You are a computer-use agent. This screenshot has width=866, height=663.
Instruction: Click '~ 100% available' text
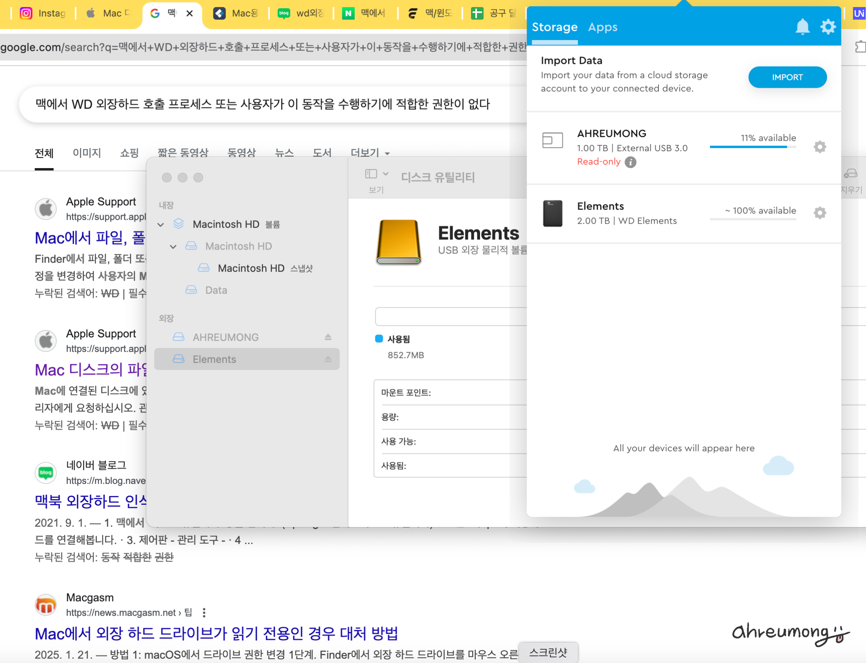tap(760, 211)
